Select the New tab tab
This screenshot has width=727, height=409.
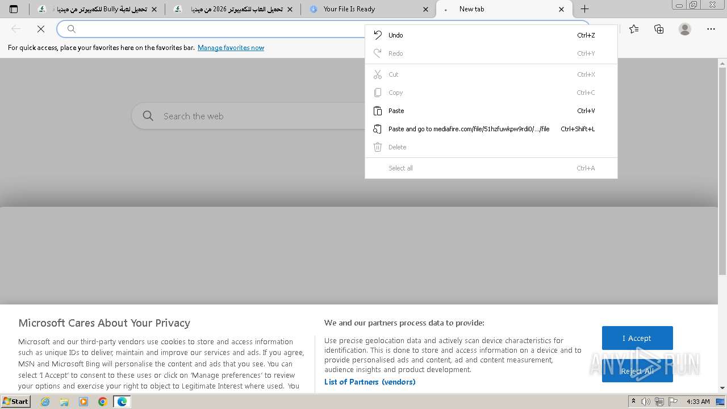click(x=503, y=9)
